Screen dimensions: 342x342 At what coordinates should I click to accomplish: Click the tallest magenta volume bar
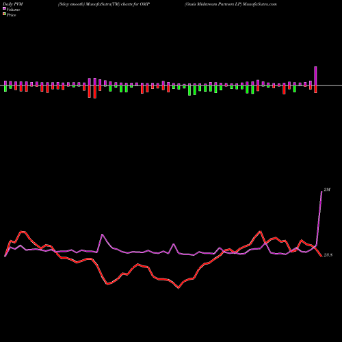316,76
